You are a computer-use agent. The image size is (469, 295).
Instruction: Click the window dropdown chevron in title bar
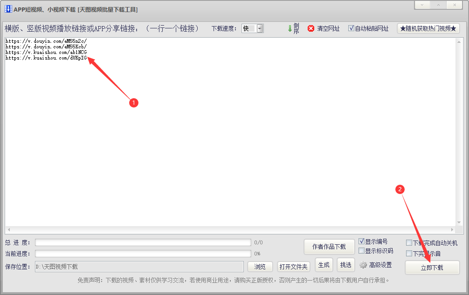(422, 5)
